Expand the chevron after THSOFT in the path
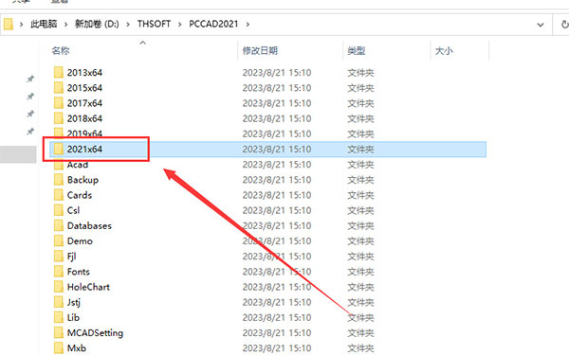Screen dimensions: 569x355 pyautogui.click(x=180, y=25)
